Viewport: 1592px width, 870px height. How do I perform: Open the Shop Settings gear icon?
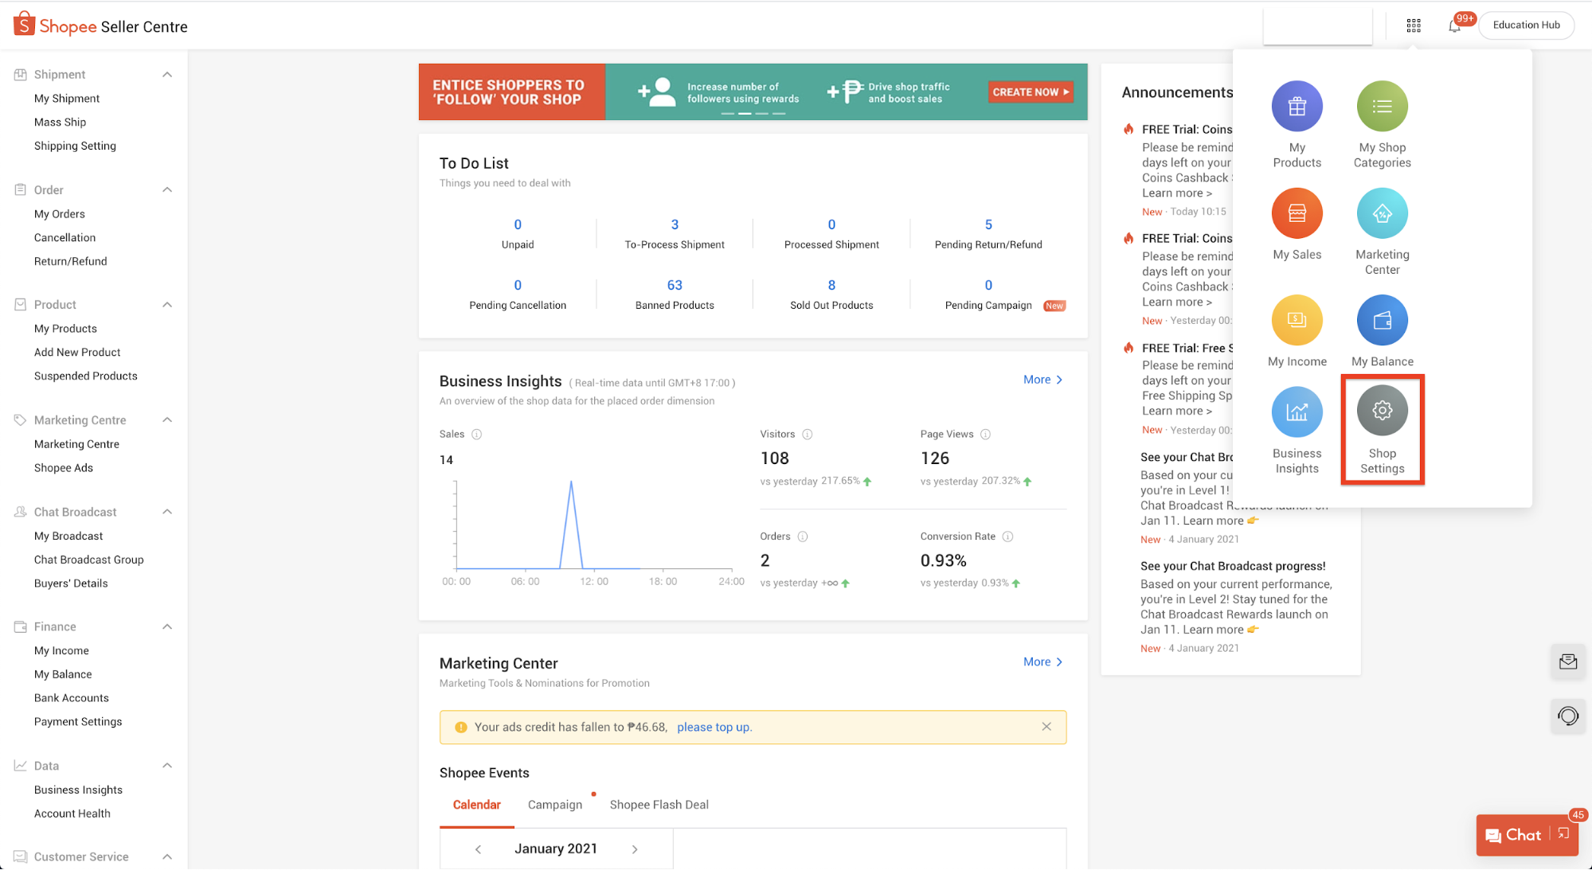pyautogui.click(x=1382, y=411)
